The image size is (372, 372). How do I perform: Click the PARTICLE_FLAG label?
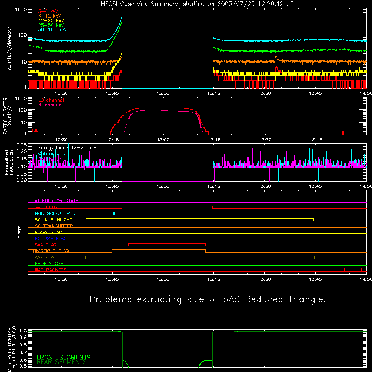click(52, 251)
